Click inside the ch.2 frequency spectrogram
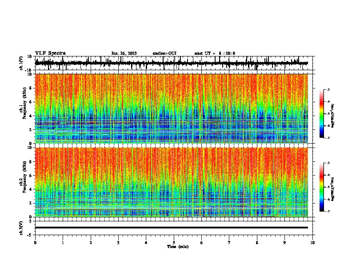 (x=171, y=182)
